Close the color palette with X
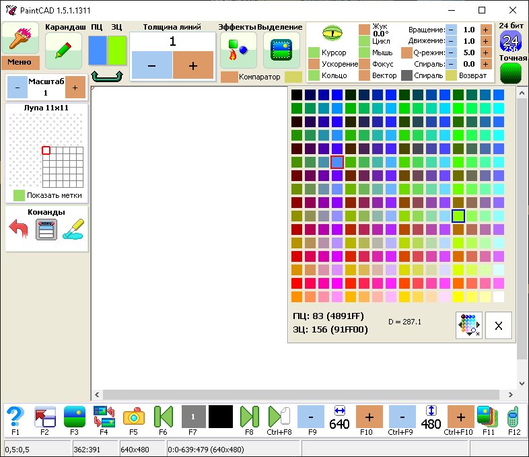529x457 pixels. pyautogui.click(x=498, y=325)
